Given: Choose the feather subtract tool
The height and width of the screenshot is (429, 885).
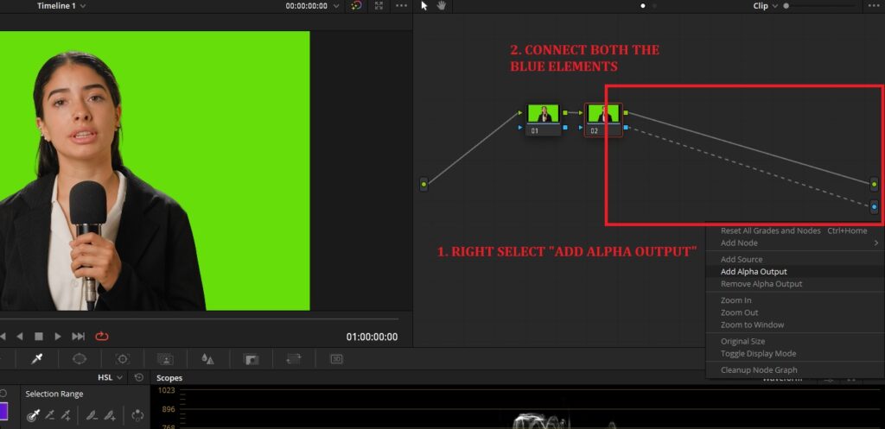Looking at the screenshot, I should pos(92,416).
